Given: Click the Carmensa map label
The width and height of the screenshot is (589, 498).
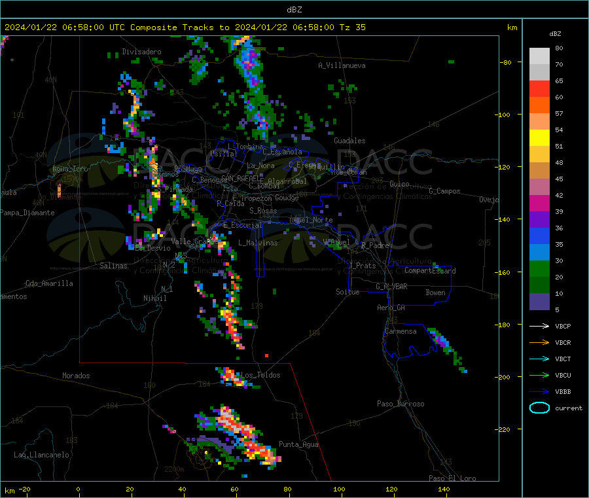Looking at the screenshot, I should point(401,331).
